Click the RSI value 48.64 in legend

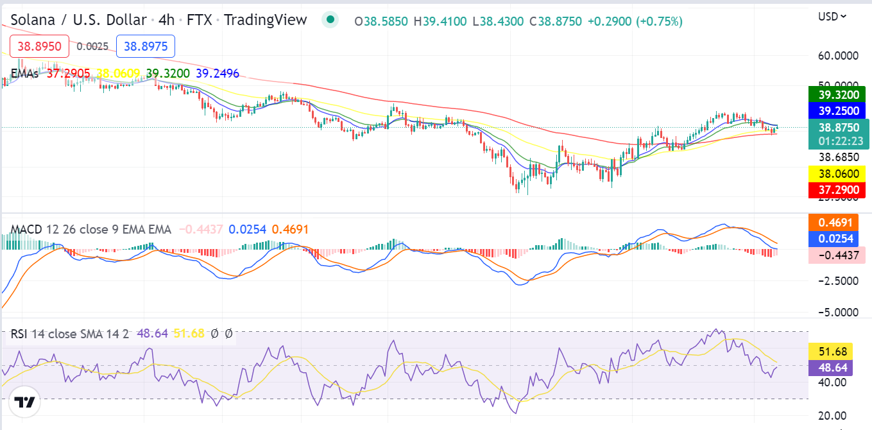152,334
